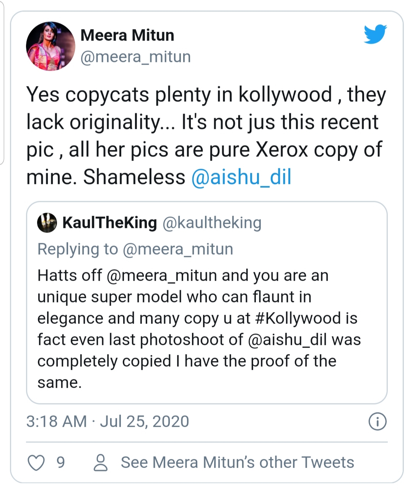Image resolution: width=413 pixels, height=489 pixels.
Task: Click the 'Replying to @meera_mitun' line
Action: [x=135, y=249]
